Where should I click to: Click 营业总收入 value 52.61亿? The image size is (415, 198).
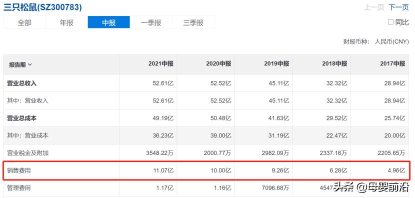coord(163,83)
